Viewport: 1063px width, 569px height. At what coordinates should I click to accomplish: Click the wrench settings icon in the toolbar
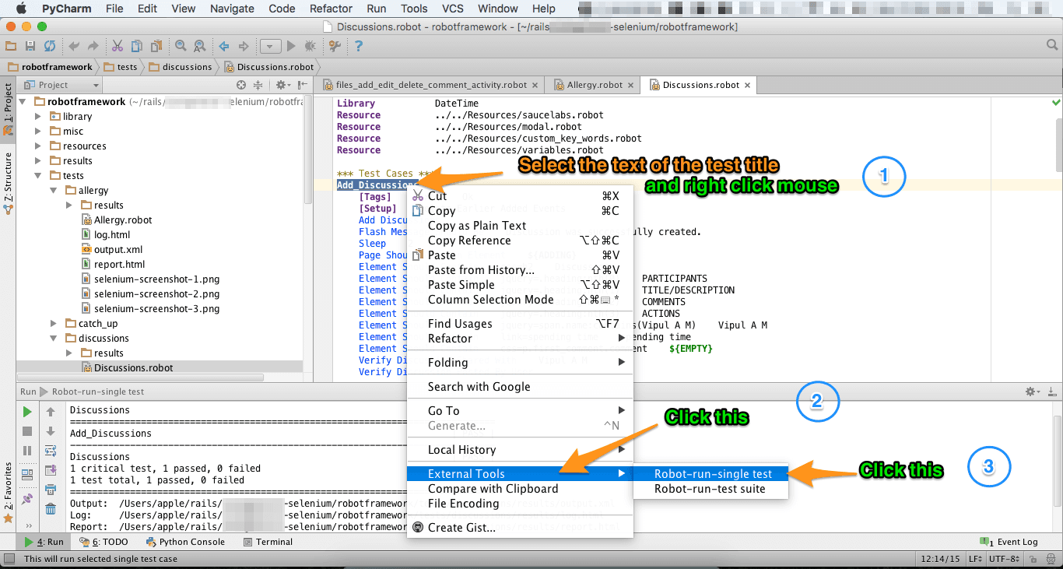[x=333, y=46]
